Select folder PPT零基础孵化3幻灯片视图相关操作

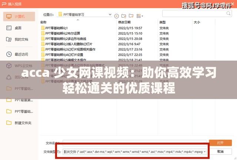(x=70, y=49)
